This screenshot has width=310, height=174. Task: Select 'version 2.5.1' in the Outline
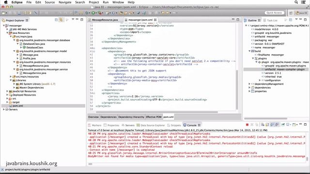(x=273, y=73)
